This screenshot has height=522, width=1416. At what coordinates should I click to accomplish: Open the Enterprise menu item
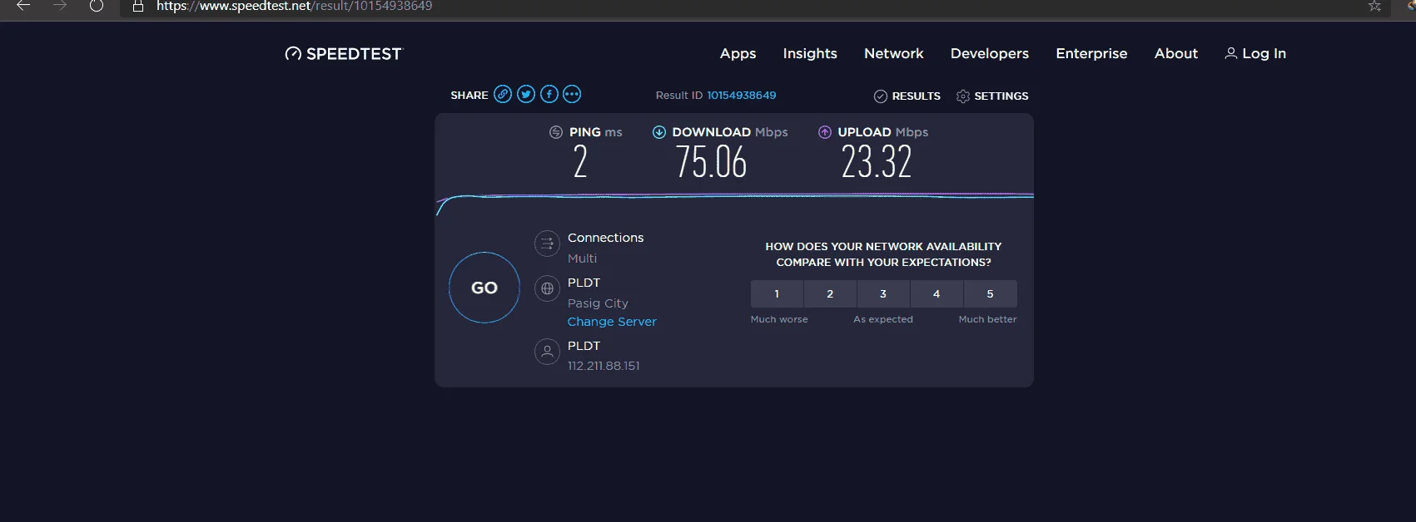[1091, 53]
